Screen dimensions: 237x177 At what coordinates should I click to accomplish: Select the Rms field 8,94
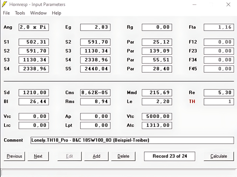(96, 102)
